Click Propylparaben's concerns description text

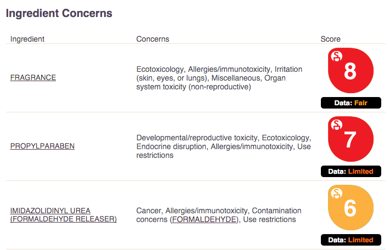coord(224,146)
